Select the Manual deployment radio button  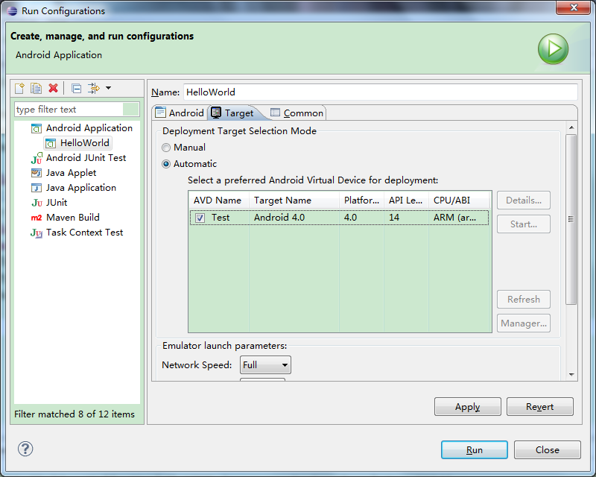click(166, 148)
